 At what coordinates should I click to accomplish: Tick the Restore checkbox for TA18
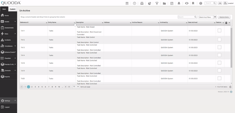[x=219, y=63]
